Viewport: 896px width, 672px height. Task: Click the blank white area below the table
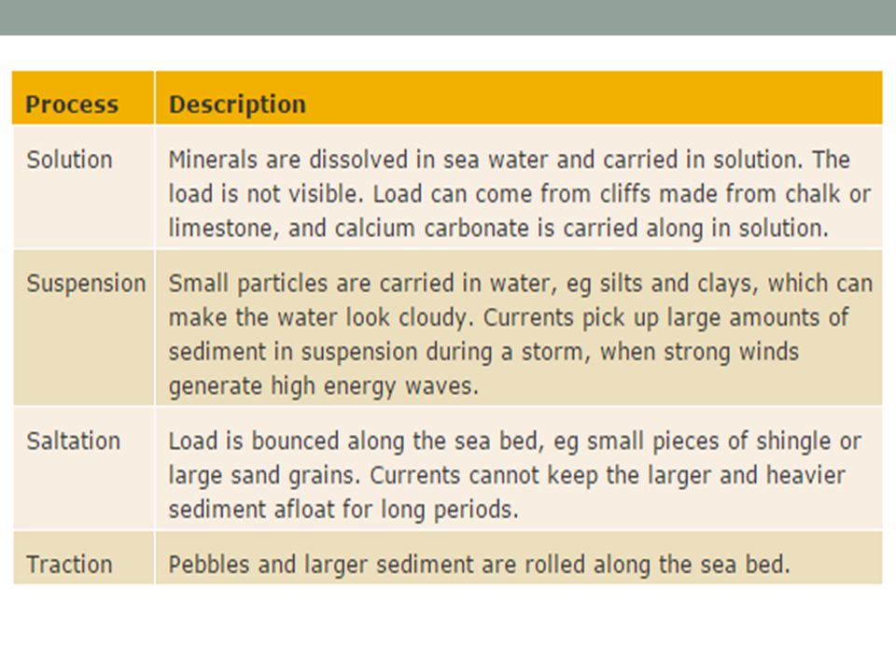point(448,628)
